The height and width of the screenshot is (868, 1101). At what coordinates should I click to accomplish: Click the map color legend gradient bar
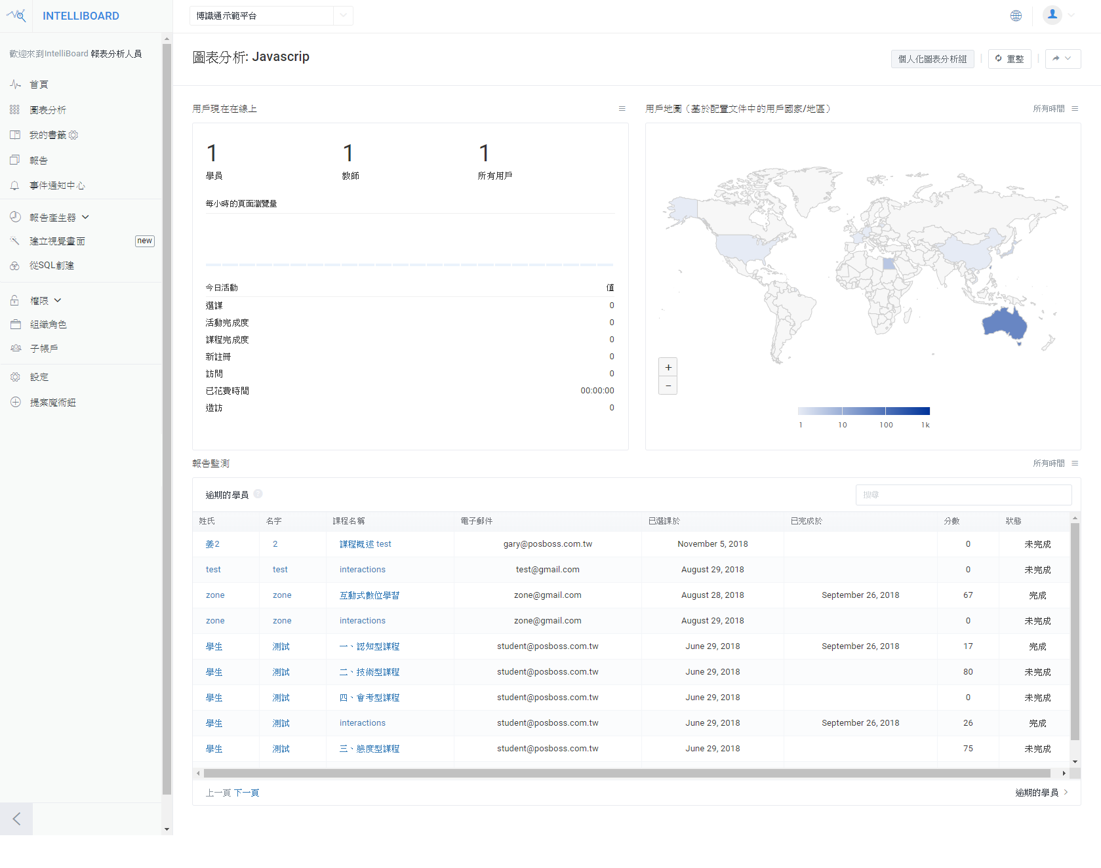click(863, 411)
